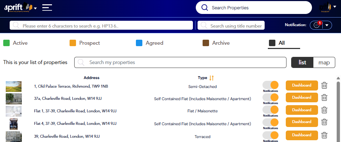Toggle notifications for Flat 4, 37-39 Charleville Road
The height and width of the screenshot is (142, 341).
pos(270,122)
